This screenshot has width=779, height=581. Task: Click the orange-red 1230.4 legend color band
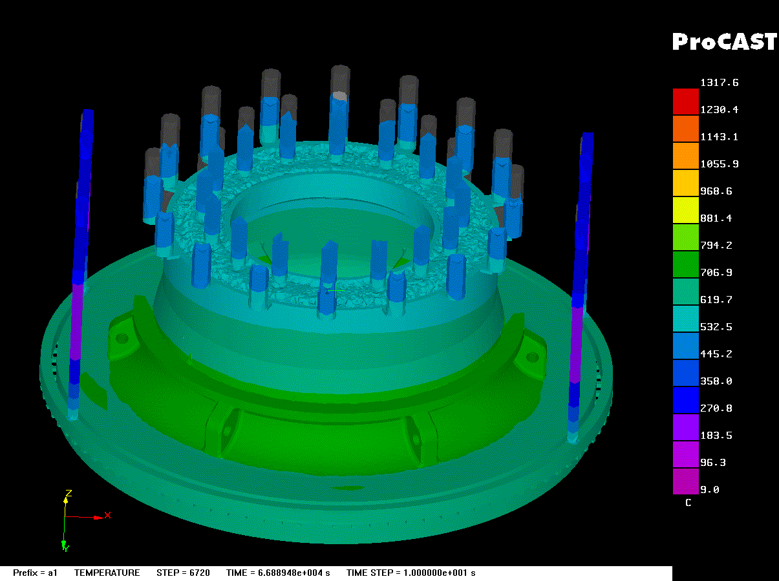(685, 129)
